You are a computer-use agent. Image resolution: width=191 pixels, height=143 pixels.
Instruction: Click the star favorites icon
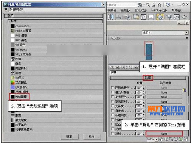tap(160, 5)
